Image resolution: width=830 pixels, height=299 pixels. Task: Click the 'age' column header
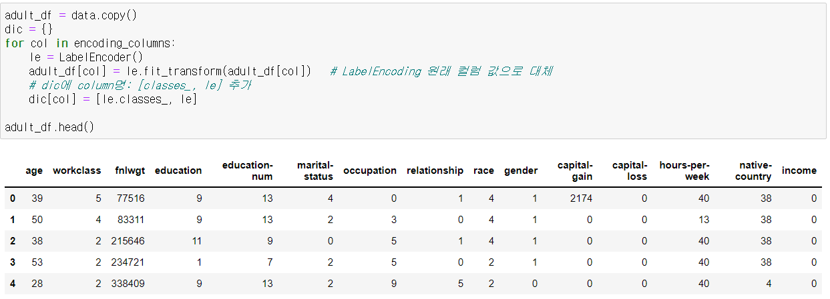click(34, 170)
